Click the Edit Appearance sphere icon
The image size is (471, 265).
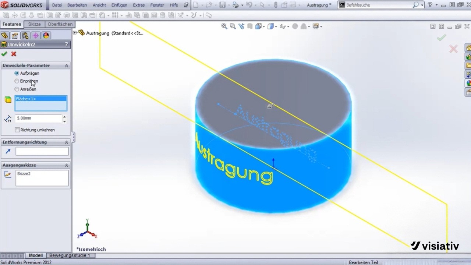(x=295, y=26)
